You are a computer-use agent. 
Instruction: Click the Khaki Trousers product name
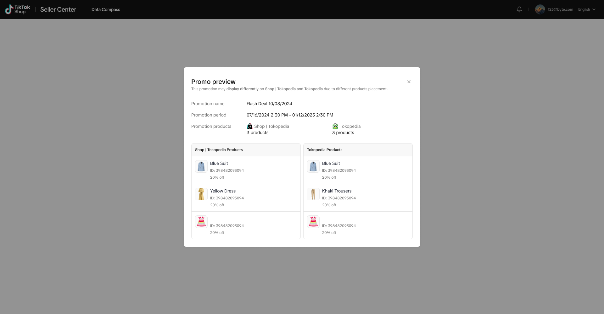pos(337,191)
